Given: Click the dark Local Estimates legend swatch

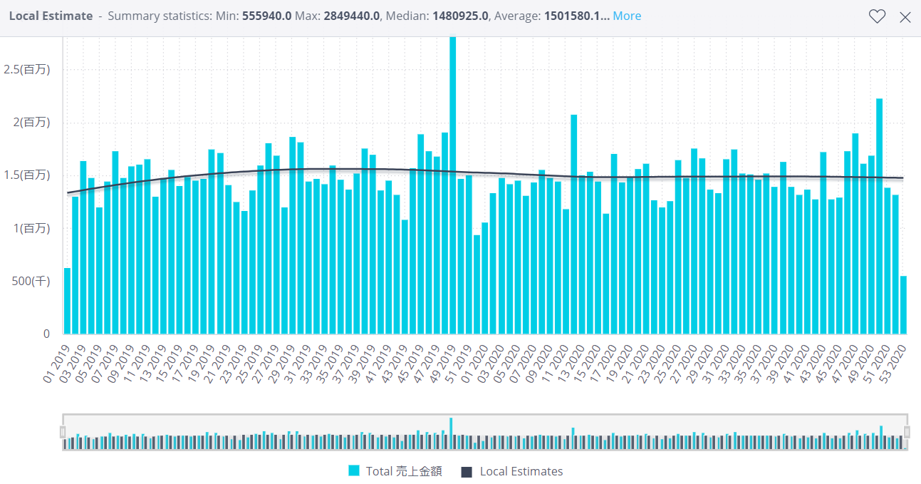Looking at the screenshot, I should pyautogui.click(x=467, y=471).
